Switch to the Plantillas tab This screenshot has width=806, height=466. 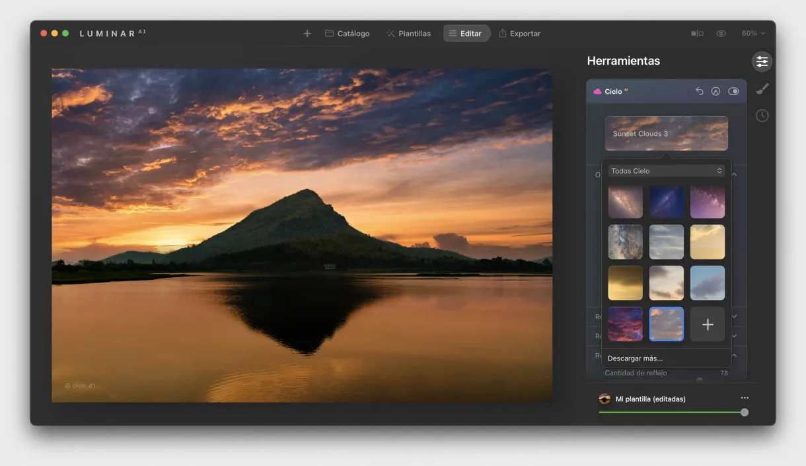pos(408,34)
